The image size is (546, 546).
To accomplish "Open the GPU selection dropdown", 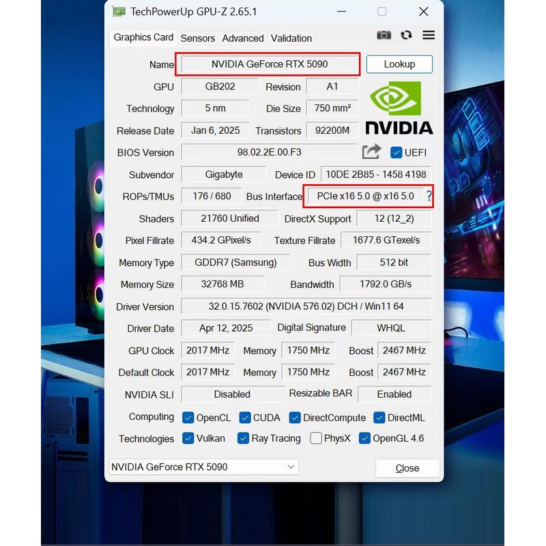I will pyautogui.click(x=203, y=467).
